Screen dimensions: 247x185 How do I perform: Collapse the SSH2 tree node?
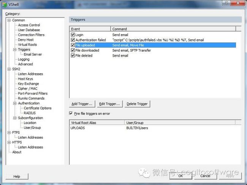(x=9, y=69)
